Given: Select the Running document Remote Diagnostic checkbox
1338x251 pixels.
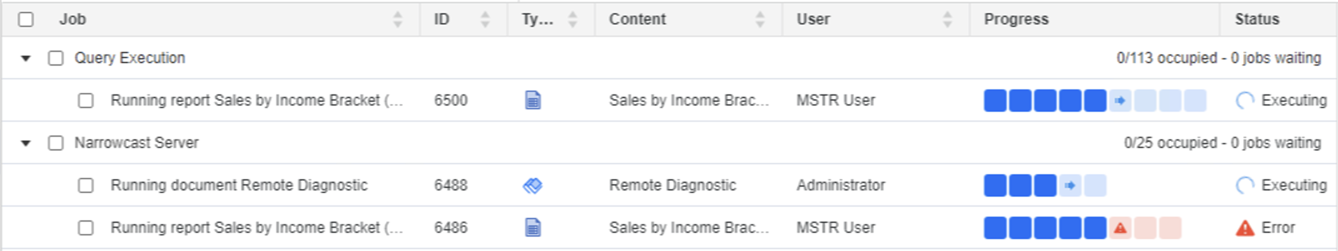Looking at the screenshot, I should point(86,185).
